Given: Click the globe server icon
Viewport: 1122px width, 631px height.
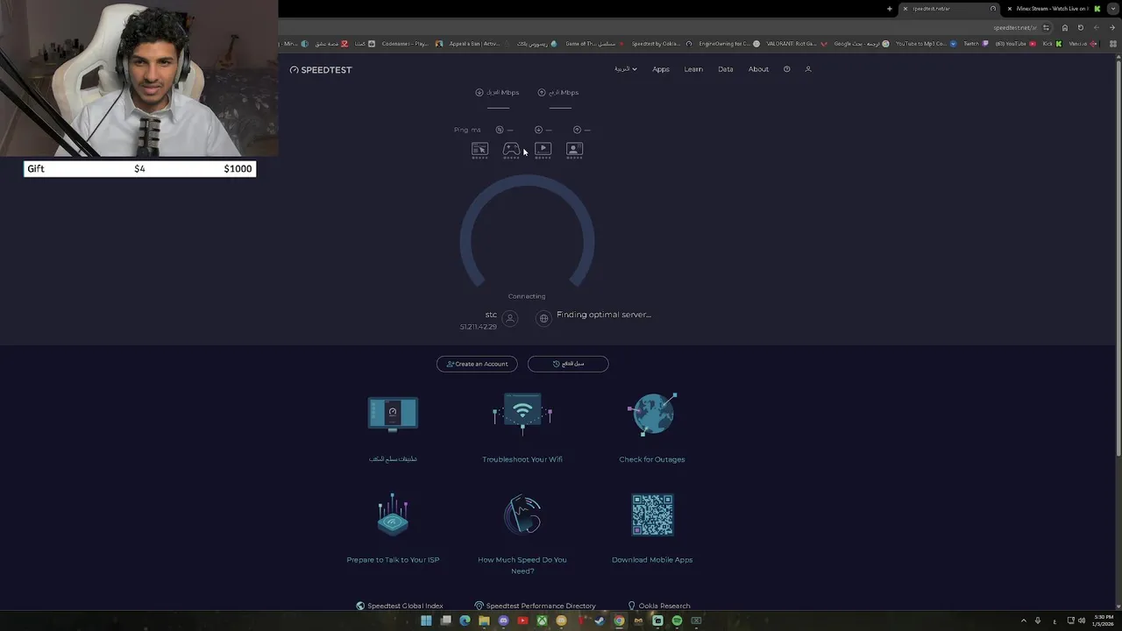Looking at the screenshot, I should tap(543, 318).
